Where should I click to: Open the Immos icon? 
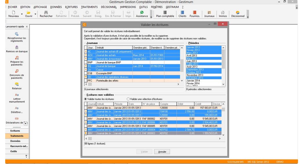tap(223, 12)
